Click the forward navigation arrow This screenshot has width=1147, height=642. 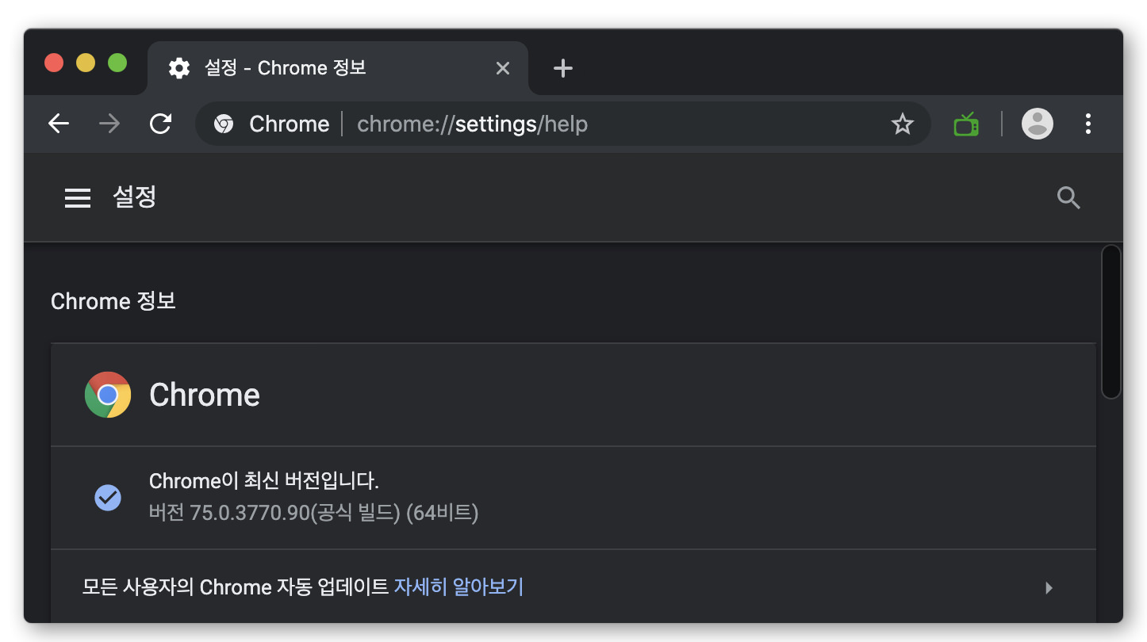[x=109, y=124]
